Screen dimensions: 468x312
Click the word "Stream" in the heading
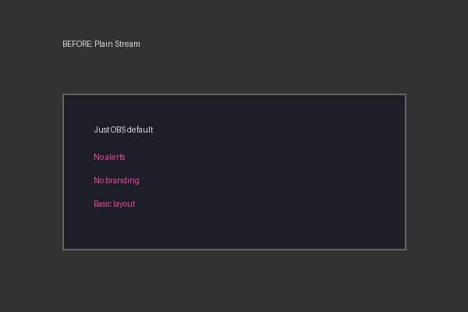(127, 44)
